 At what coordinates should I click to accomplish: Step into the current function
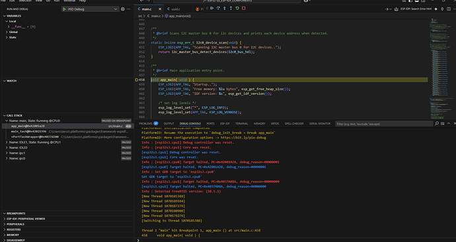(x=225, y=9)
